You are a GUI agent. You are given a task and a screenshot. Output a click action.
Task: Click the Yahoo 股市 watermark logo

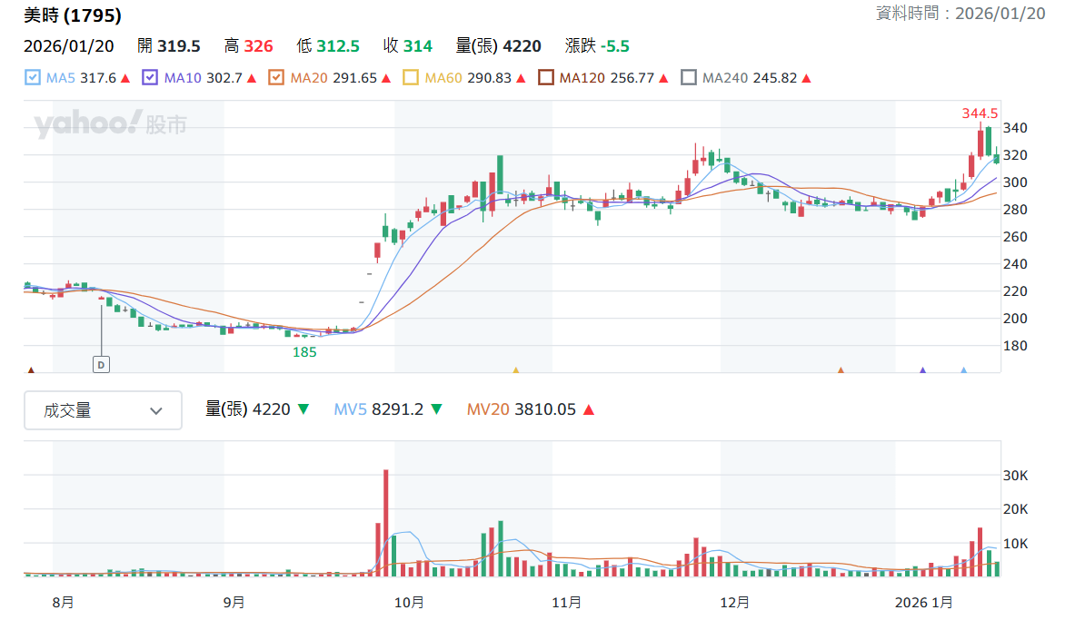click(110, 124)
